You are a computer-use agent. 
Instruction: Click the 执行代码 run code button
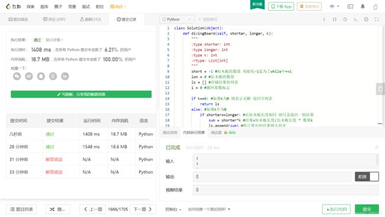coord(336,209)
